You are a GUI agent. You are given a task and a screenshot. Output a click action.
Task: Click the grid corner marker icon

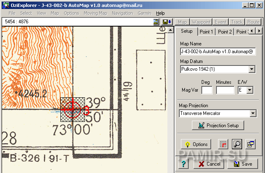click(223, 144)
